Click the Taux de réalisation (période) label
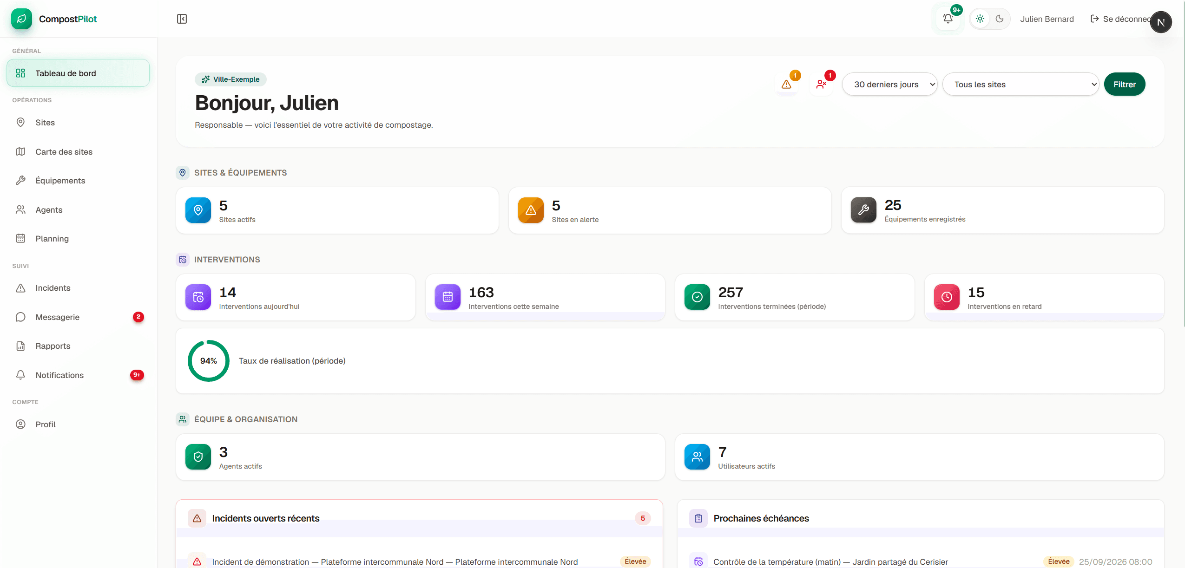The height and width of the screenshot is (568, 1185). (x=292, y=361)
